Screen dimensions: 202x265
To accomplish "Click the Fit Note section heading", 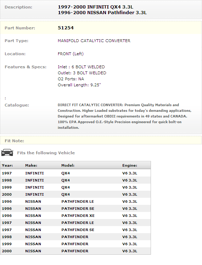I will tap(15, 141).
